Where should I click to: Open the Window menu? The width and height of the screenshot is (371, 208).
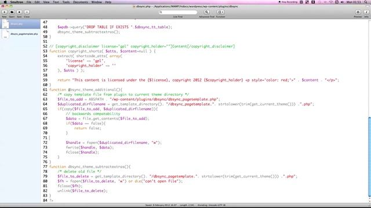click(97, 2)
